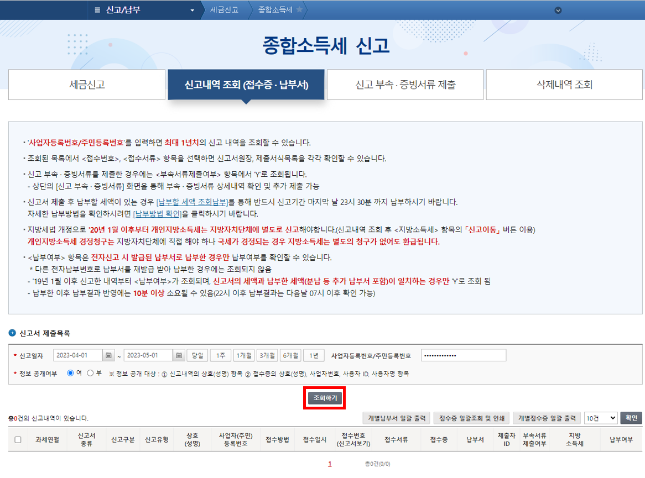Set date range to 1주

click(x=221, y=355)
